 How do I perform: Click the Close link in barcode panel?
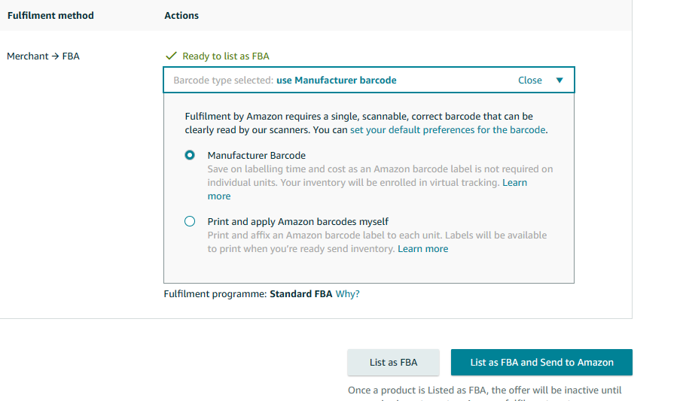(x=529, y=80)
